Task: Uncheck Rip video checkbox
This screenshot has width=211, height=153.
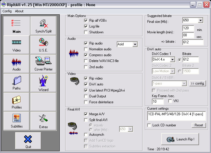Action: tap(86, 78)
